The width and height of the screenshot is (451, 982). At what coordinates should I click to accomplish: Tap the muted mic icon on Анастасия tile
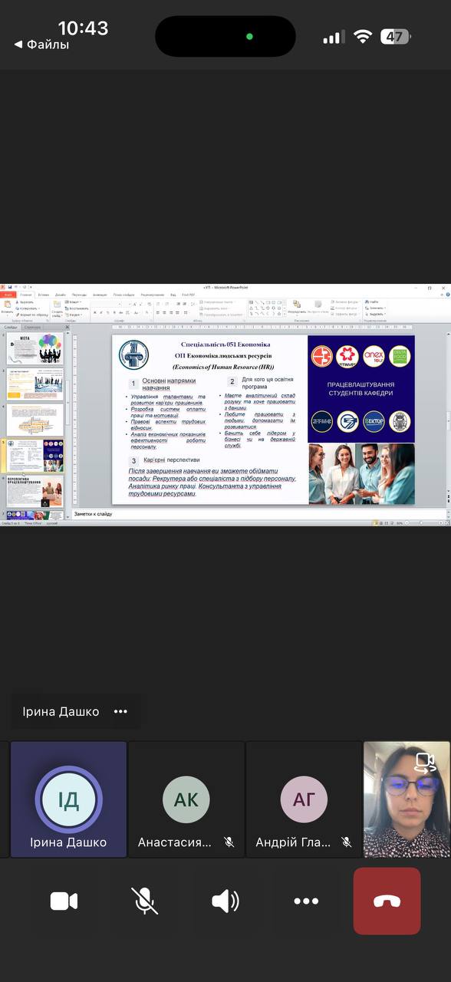coord(229,842)
